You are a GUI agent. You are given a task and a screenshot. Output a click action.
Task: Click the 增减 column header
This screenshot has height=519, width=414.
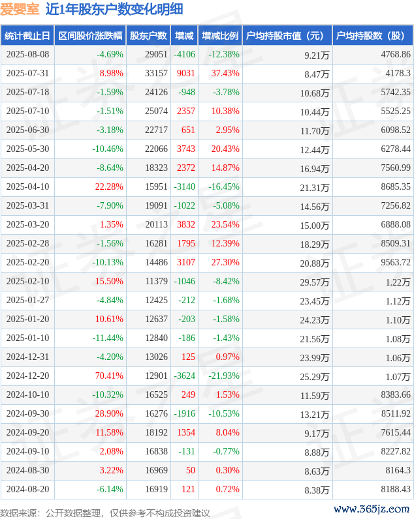pos(184,35)
